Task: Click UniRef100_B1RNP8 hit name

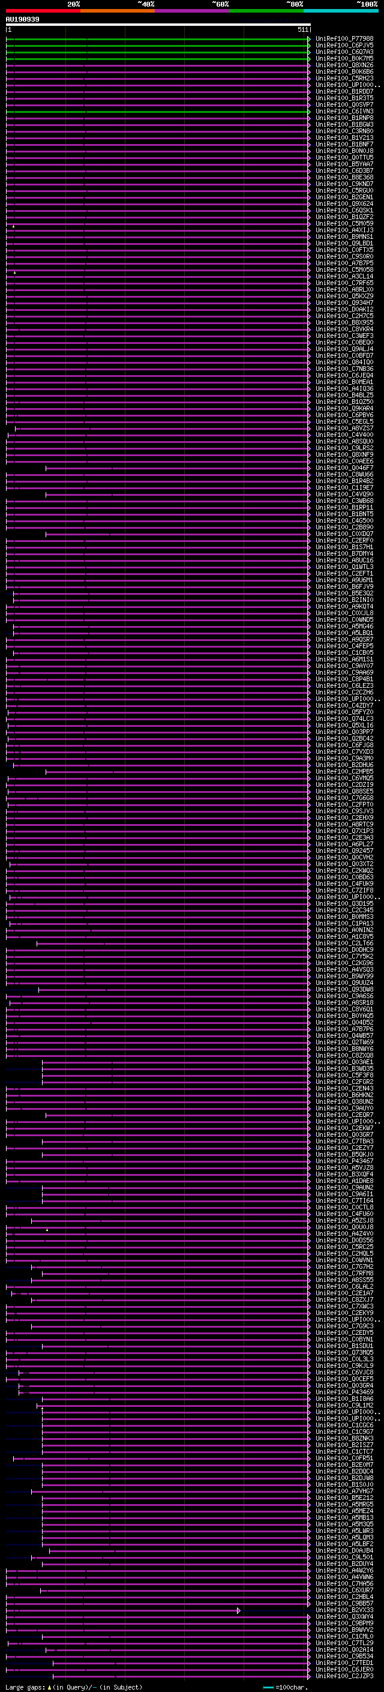Action: [x=344, y=118]
